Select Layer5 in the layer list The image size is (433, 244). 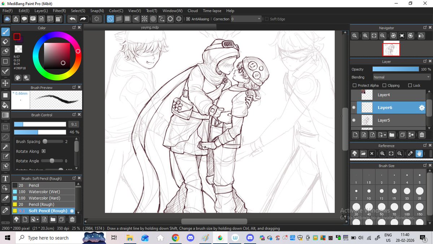coord(392,120)
